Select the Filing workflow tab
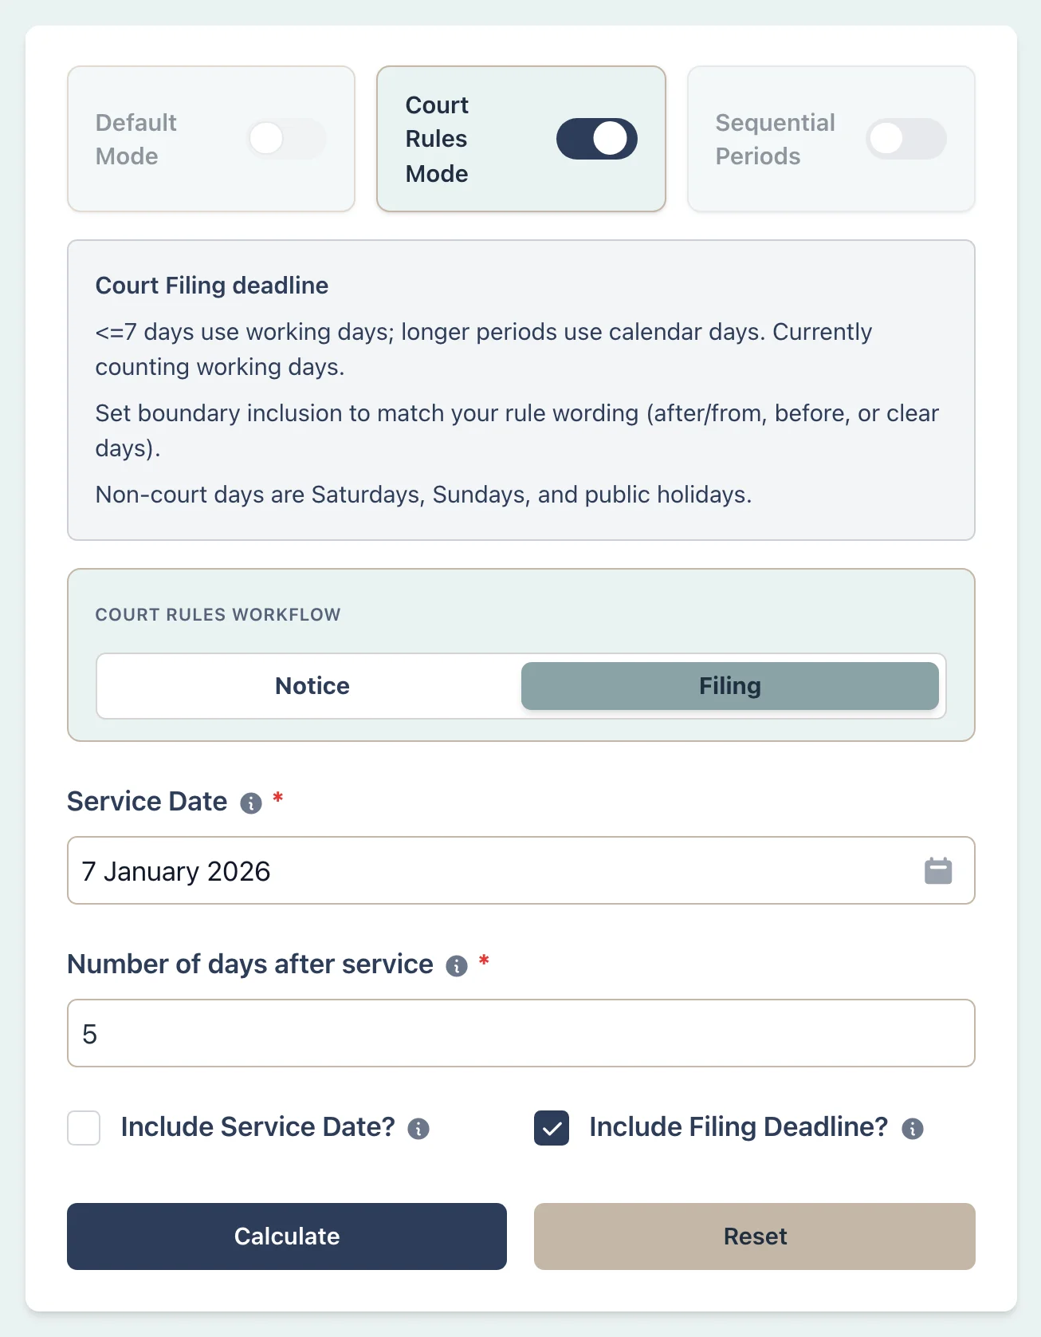Screen dimensions: 1041x1337 pos(729,686)
